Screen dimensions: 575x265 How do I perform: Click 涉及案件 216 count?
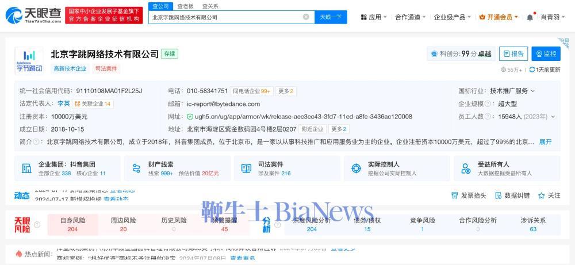point(274,174)
